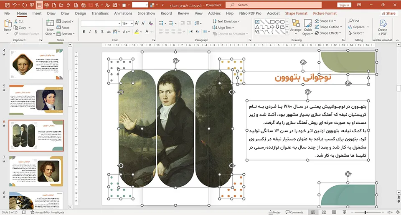Select the rectangle shape in shapes gallery
Screen dimensions: 401x215
point(272,22)
